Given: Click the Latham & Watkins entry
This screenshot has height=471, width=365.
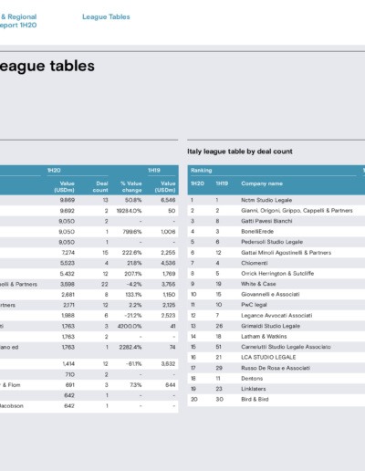Looking at the screenshot, I should click(264, 336).
